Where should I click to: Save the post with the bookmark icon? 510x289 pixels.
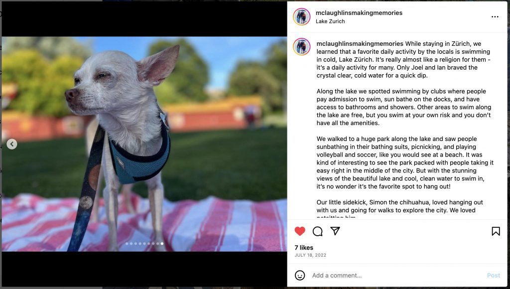click(496, 231)
